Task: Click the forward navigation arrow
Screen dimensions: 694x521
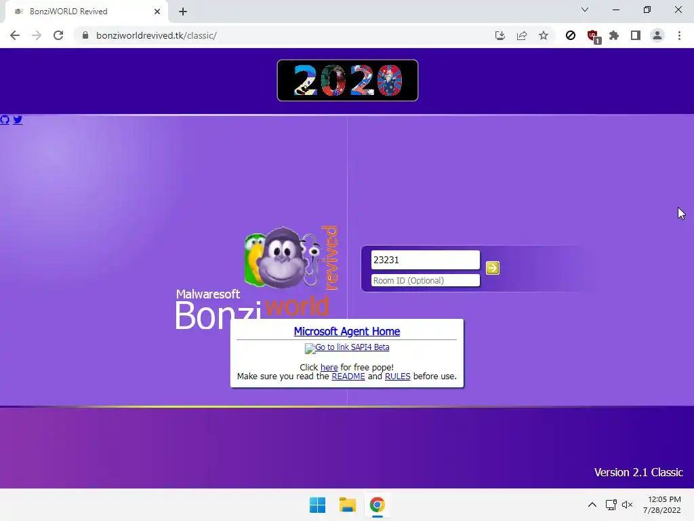Action: [x=37, y=35]
